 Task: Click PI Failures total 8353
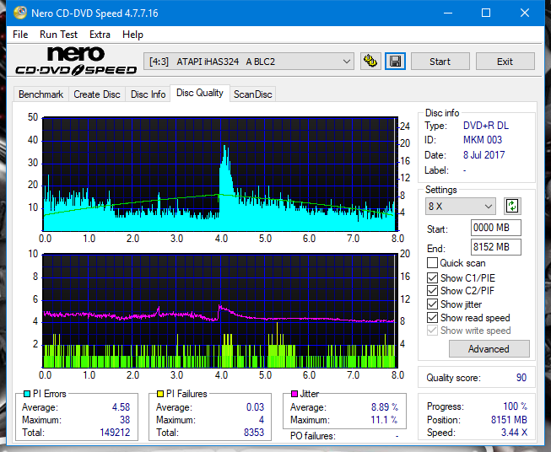click(254, 433)
